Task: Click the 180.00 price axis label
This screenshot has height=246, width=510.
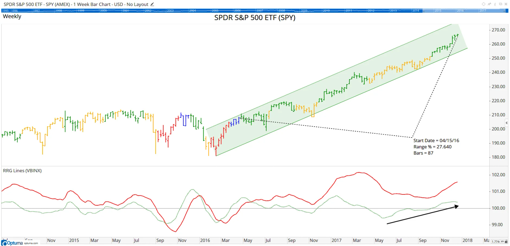Action: pos(498,157)
